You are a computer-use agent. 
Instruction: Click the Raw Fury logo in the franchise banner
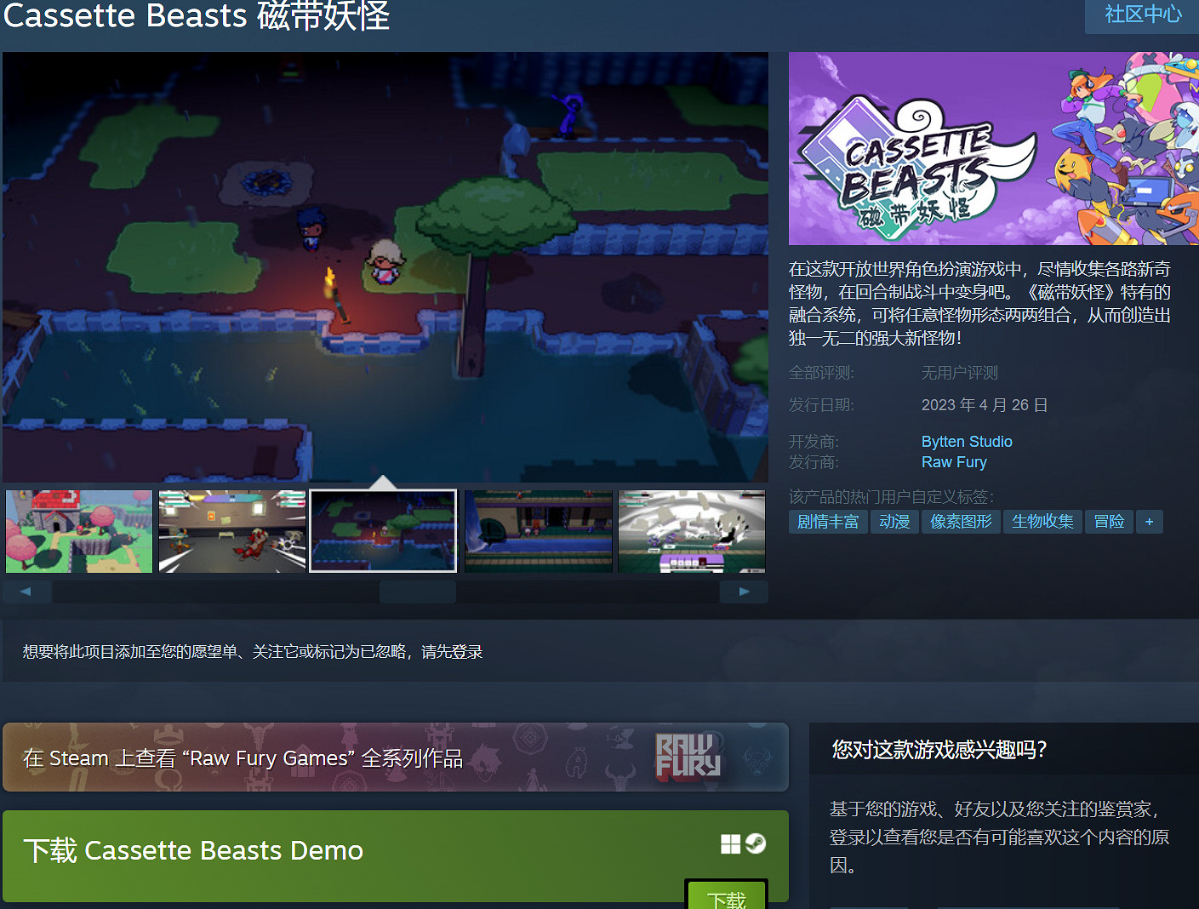[x=689, y=757]
